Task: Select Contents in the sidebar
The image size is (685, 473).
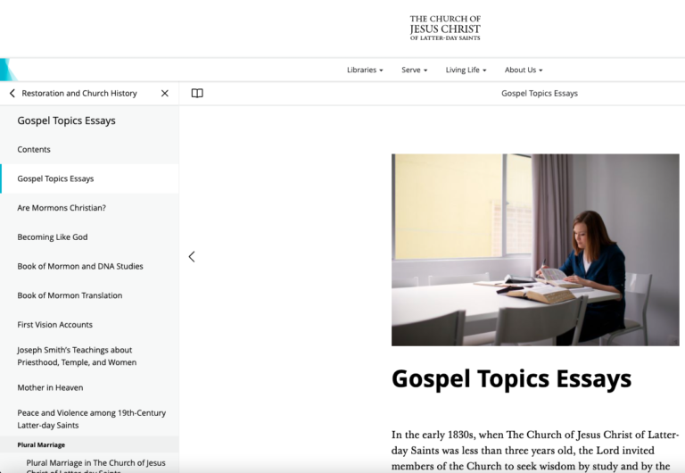Action: pyautogui.click(x=34, y=149)
